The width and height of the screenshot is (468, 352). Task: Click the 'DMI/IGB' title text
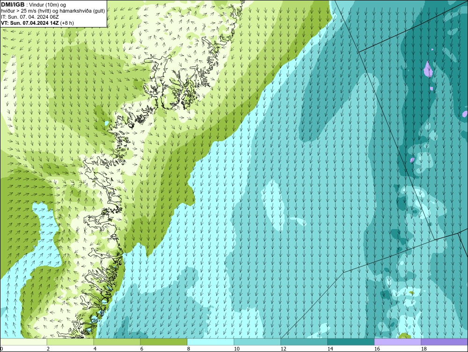(13, 5)
